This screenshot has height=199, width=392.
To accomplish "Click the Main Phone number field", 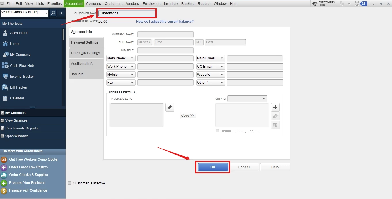I will point(165,58).
